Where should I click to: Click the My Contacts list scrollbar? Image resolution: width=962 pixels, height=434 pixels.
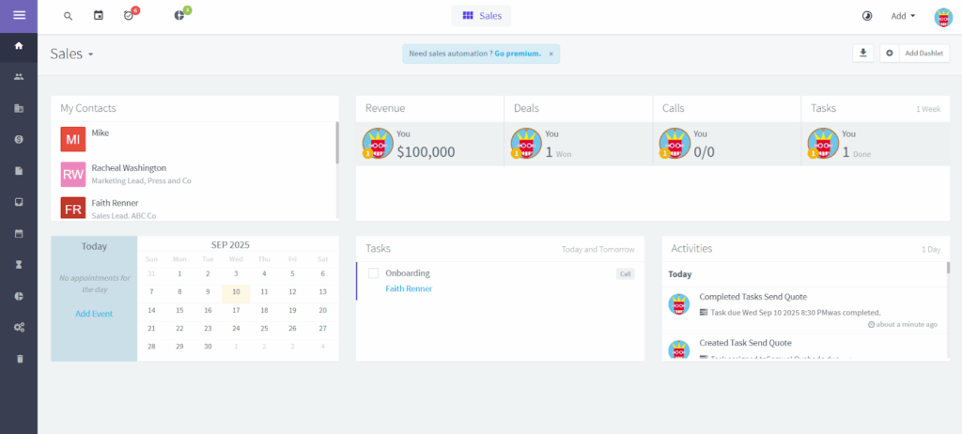click(336, 142)
